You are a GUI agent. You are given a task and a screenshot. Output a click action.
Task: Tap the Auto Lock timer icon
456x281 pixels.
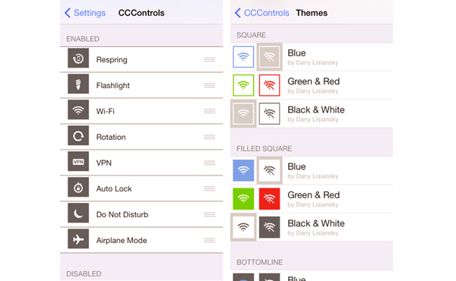pos(78,188)
